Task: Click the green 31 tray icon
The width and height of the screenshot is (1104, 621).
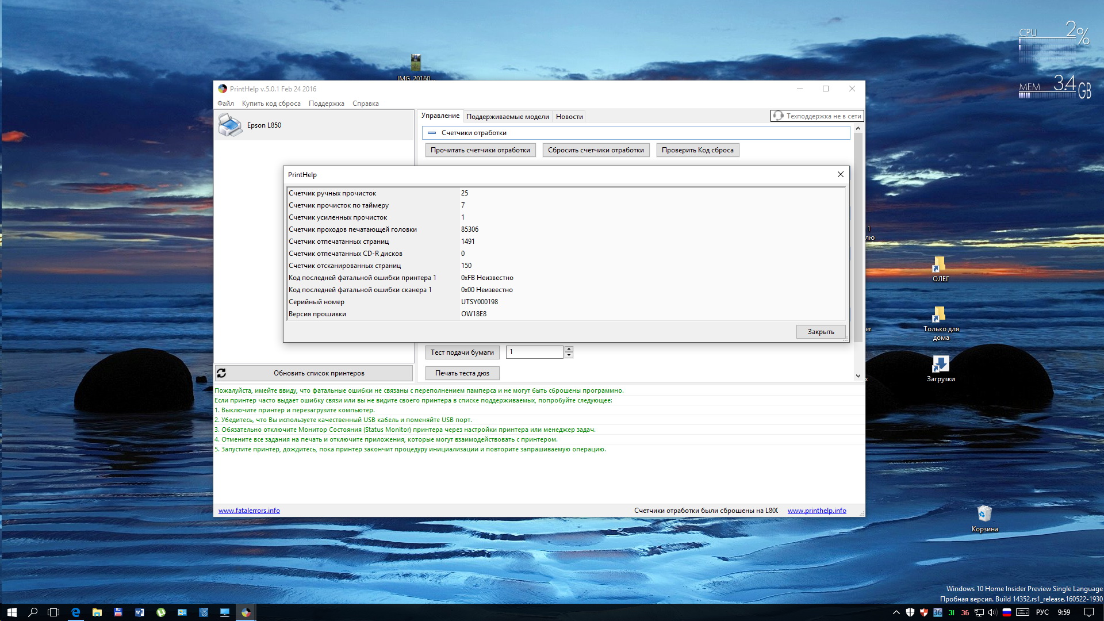Action: [x=952, y=612]
